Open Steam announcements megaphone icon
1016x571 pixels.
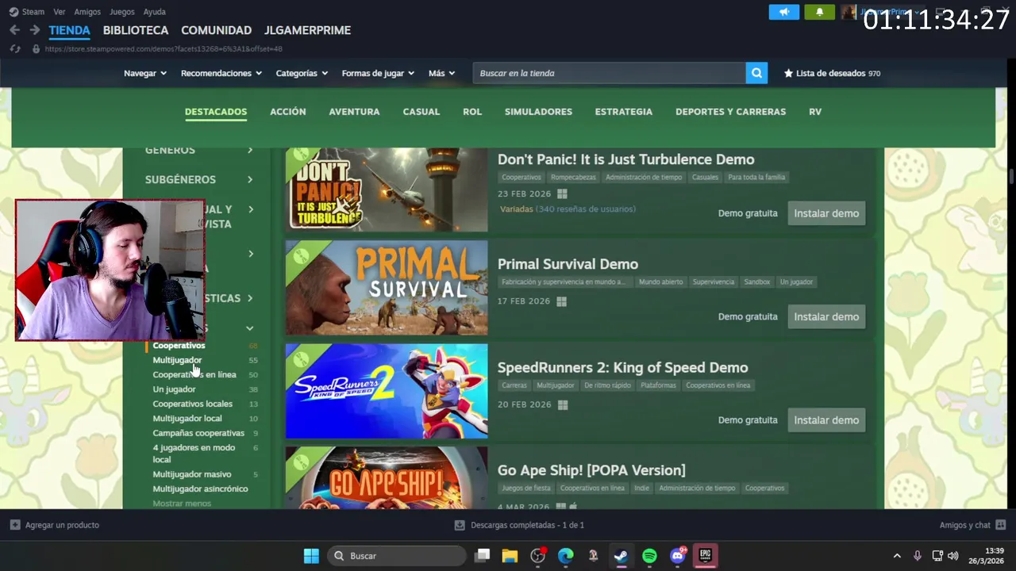tap(783, 12)
